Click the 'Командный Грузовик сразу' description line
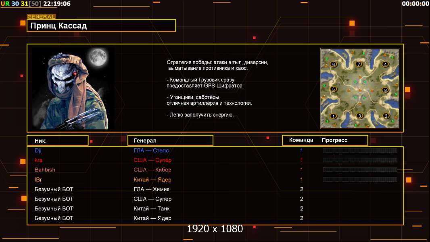This screenshot has width=430, height=242. pos(200,80)
